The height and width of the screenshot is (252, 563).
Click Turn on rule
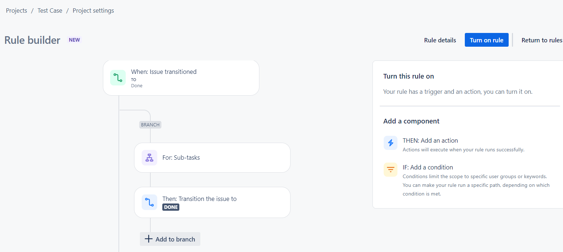[x=487, y=40]
